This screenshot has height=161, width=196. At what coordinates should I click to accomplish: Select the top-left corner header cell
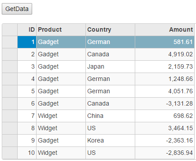pos(10,29)
